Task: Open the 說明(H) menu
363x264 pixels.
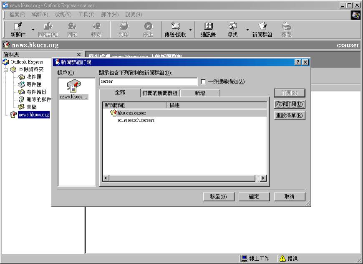Action: (x=134, y=15)
